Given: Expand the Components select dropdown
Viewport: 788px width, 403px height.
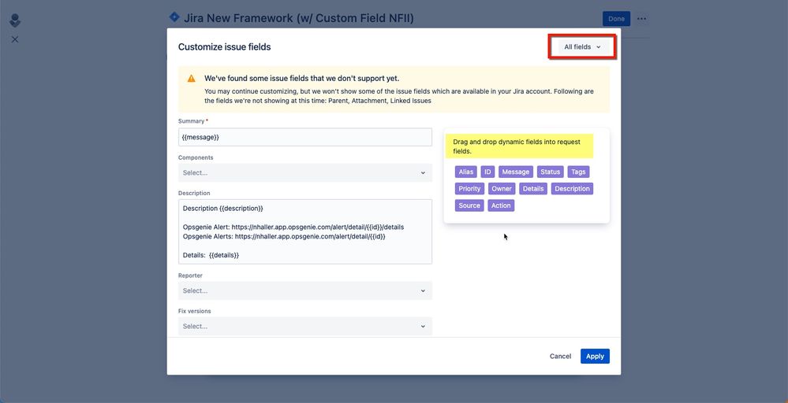Looking at the screenshot, I should pos(305,172).
